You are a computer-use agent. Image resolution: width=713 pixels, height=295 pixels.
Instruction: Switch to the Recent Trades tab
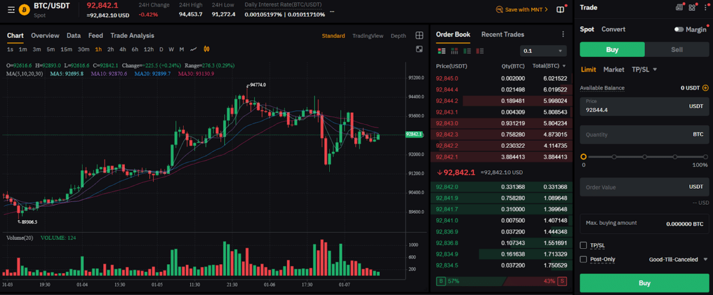click(x=503, y=34)
